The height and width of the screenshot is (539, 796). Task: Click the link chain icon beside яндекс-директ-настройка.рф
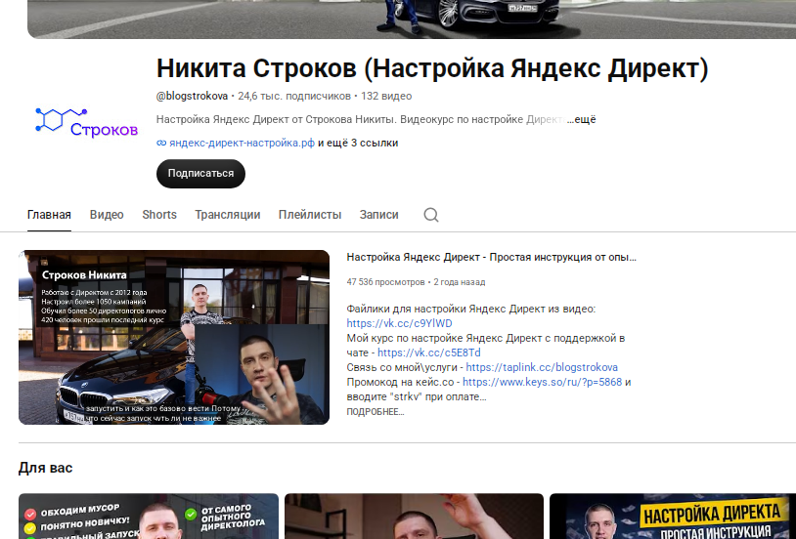click(161, 143)
